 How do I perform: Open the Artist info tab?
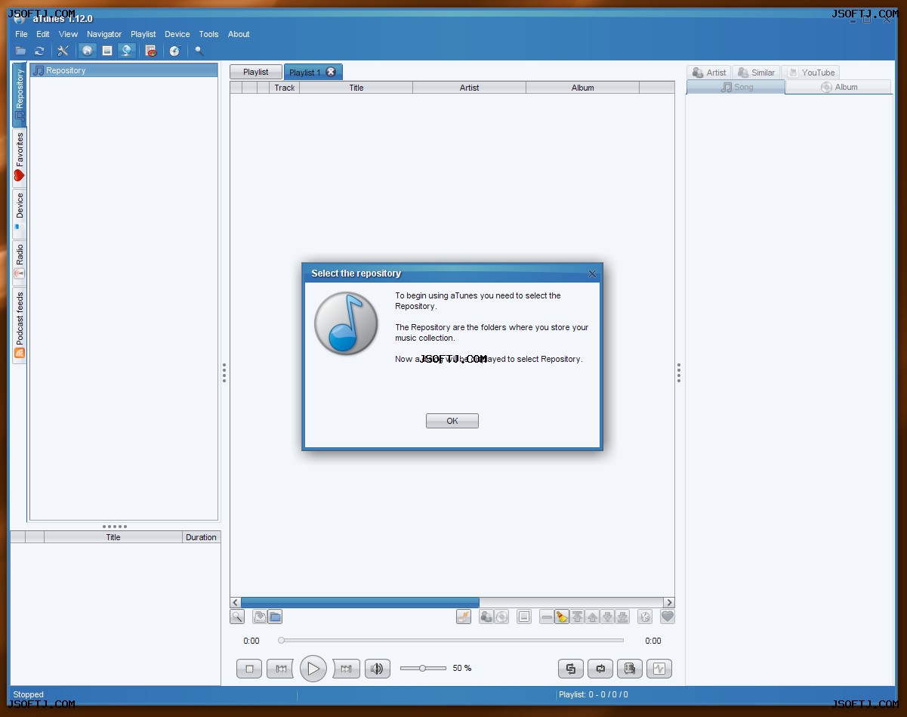coord(709,73)
